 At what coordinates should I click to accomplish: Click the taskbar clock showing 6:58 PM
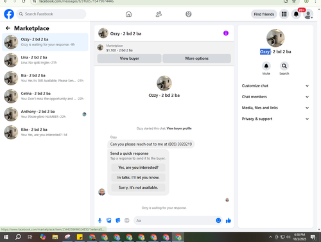click(299, 237)
